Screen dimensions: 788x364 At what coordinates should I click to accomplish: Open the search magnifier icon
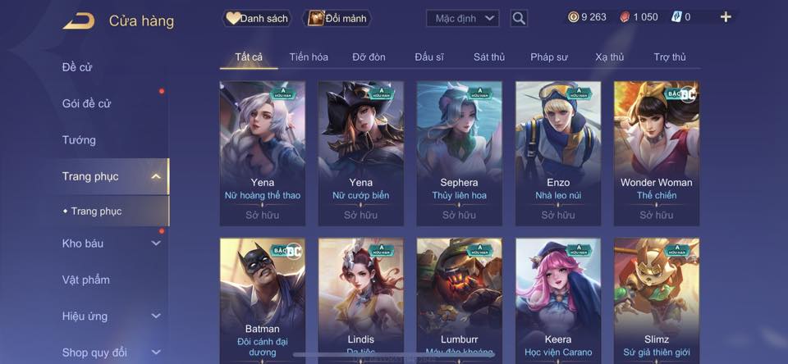[519, 19]
